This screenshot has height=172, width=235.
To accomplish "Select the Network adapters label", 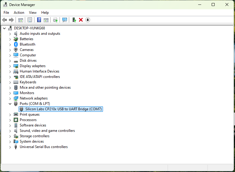I will (x=34, y=98).
